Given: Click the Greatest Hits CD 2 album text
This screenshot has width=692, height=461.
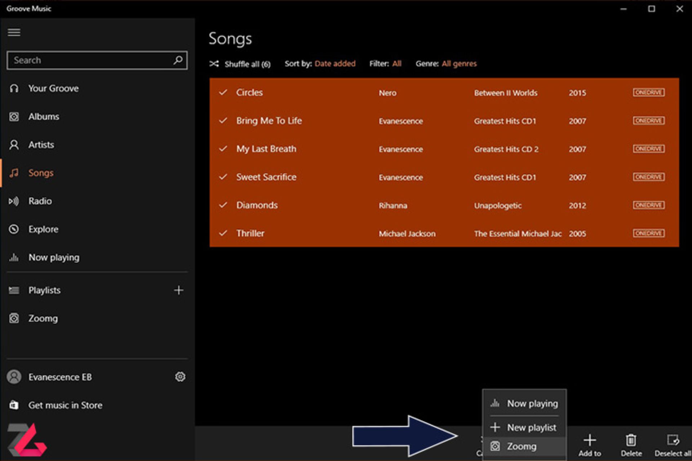Looking at the screenshot, I should coord(506,149).
